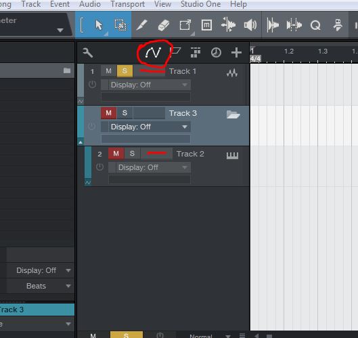The width and height of the screenshot is (358, 338).
Task: Add a new track with plus
Action: click(x=236, y=53)
